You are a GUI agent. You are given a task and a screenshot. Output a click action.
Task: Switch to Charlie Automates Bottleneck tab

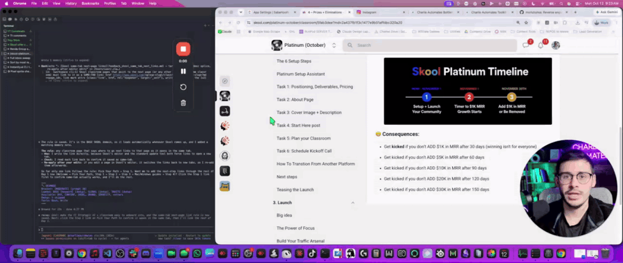(x=436, y=12)
